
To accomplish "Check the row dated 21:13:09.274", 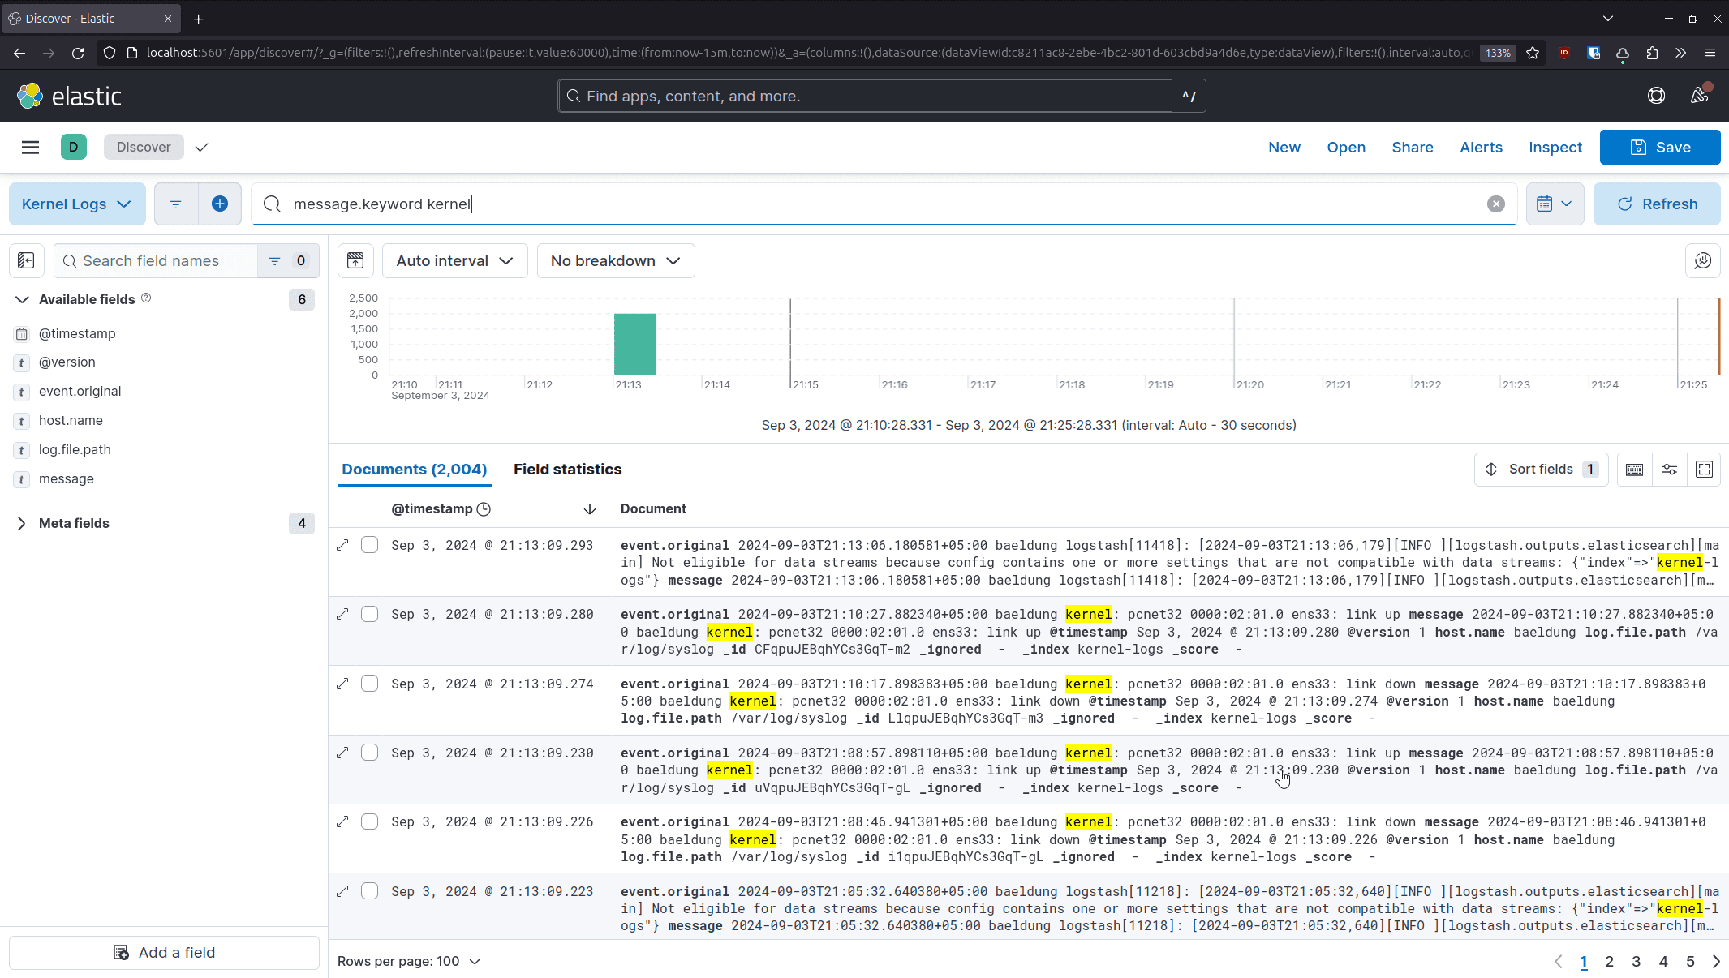I will coord(369,683).
